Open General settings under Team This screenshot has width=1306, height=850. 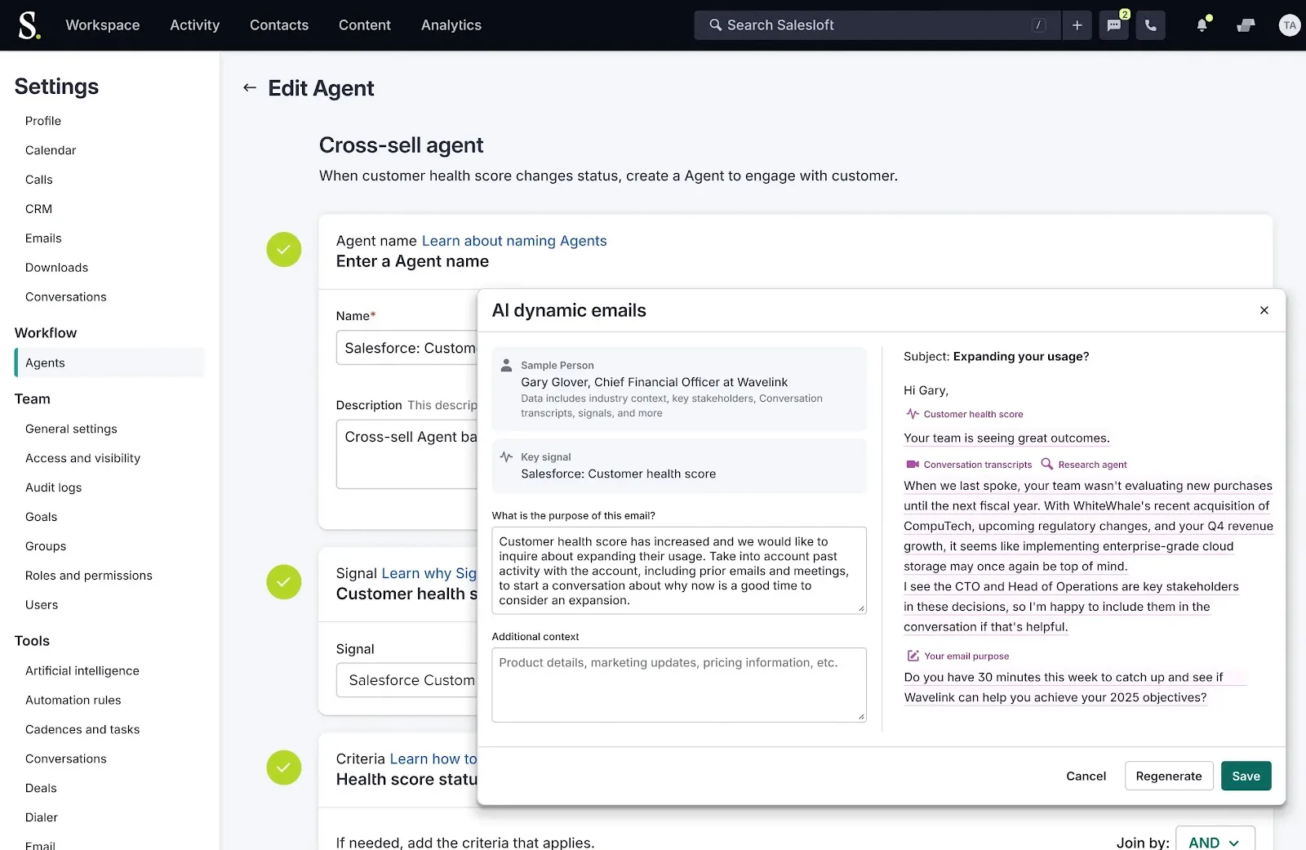[x=71, y=429]
